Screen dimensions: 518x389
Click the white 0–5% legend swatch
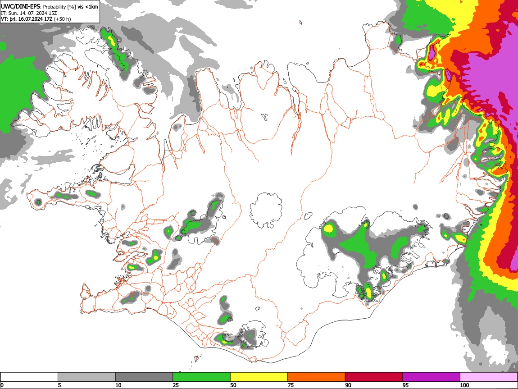coord(29,377)
